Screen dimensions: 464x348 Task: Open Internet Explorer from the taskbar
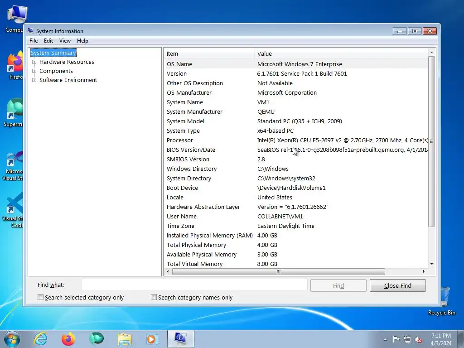tap(40, 339)
